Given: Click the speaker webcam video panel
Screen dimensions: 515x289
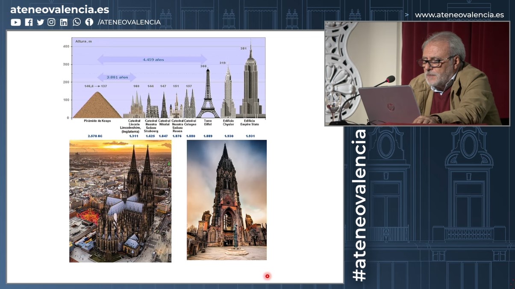Looking at the screenshot, I should click(417, 74).
